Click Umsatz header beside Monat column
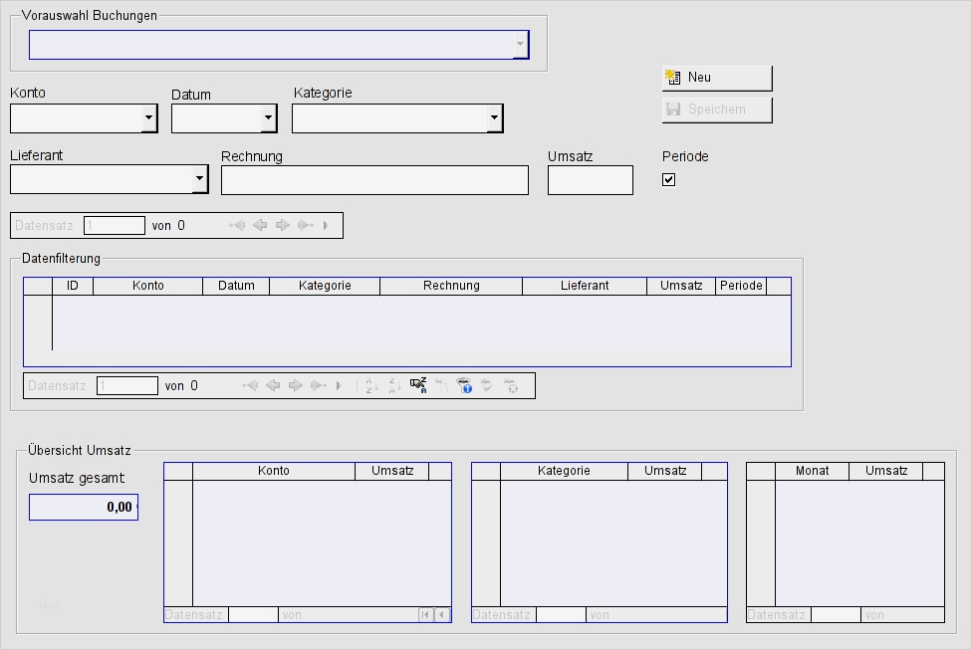 click(x=885, y=471)
